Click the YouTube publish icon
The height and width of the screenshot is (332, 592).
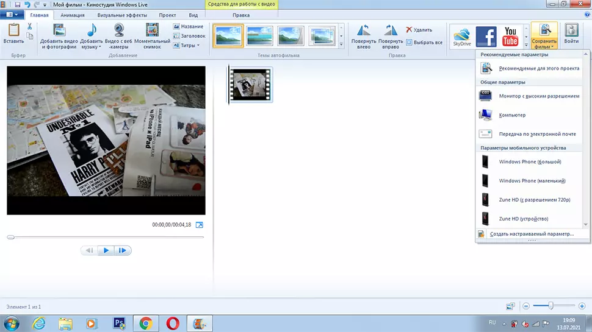pyautogui.click(x=510, y=37)
